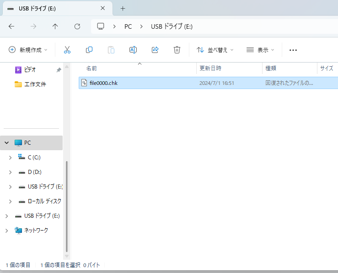Sort by the サイズ column header
This screenshot has width=338, height=273.
tap(327, 68)
